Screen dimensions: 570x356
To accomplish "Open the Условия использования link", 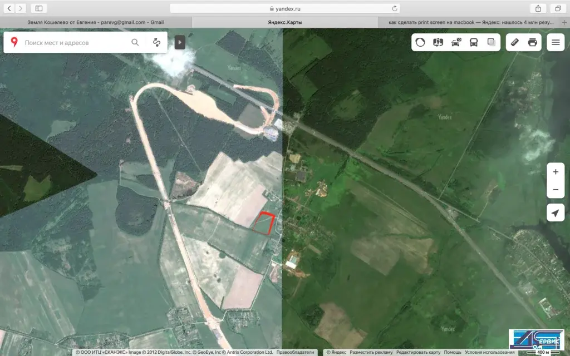I will pos(490,352).
